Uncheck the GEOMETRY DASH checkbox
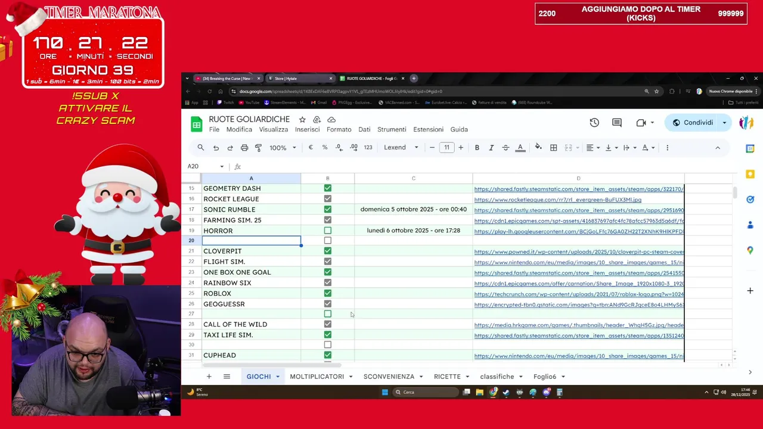The image size is (763, 429). tap(327, 188)
